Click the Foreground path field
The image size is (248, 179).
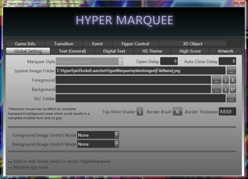[x=133, y=80]
